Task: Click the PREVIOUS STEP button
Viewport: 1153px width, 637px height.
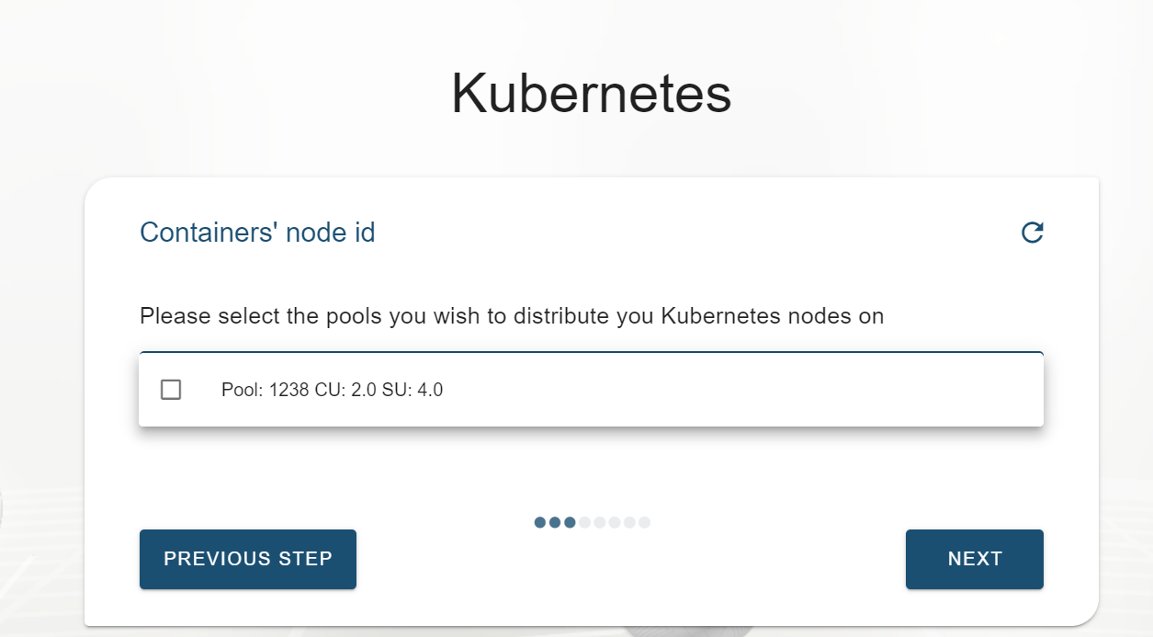Action: click(247, 559)
